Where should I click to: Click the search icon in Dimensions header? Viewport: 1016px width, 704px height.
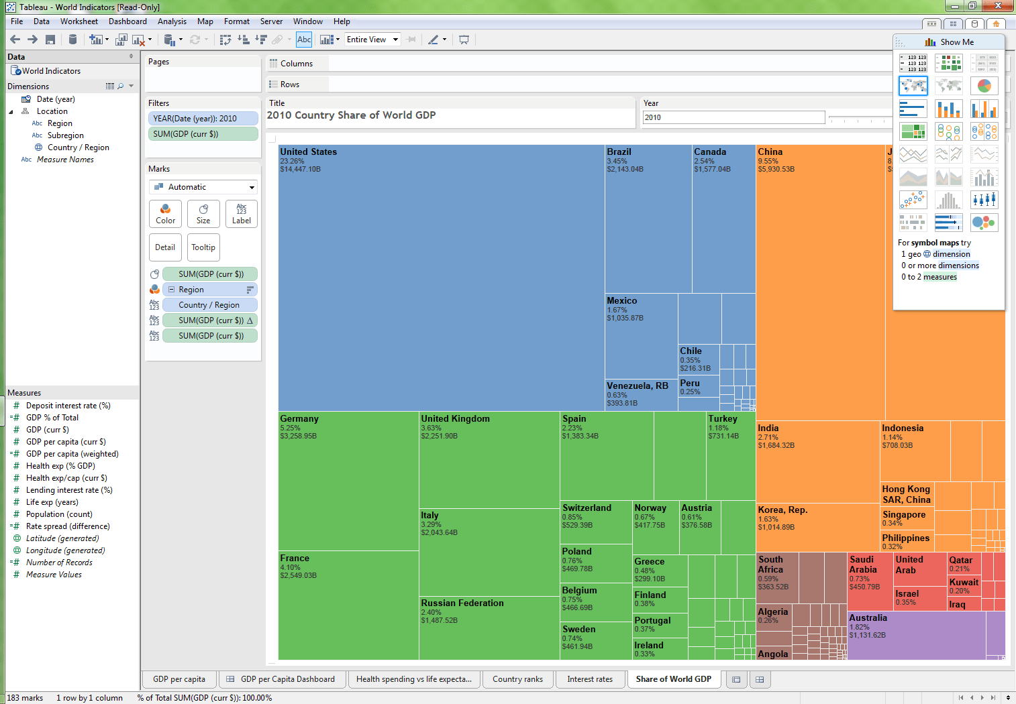[121, 86]
